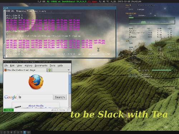Follow the About Mozilla link
The width and height of the screenshot is (179, 134).
[x=36, y=106]
